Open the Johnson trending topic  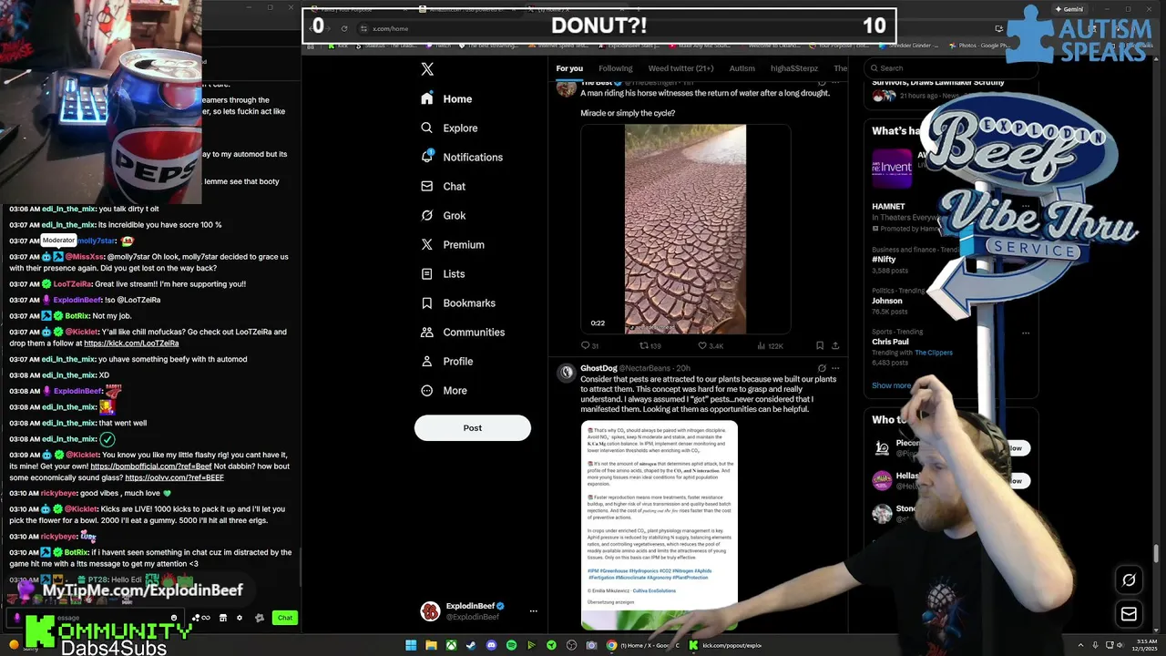click(887, 301)
